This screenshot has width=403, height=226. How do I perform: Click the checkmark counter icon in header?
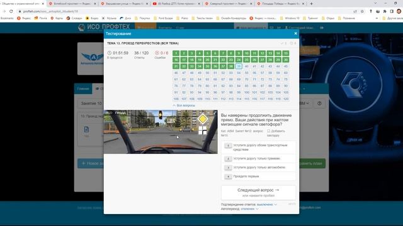pyautogui.click(x=282, y=43)
